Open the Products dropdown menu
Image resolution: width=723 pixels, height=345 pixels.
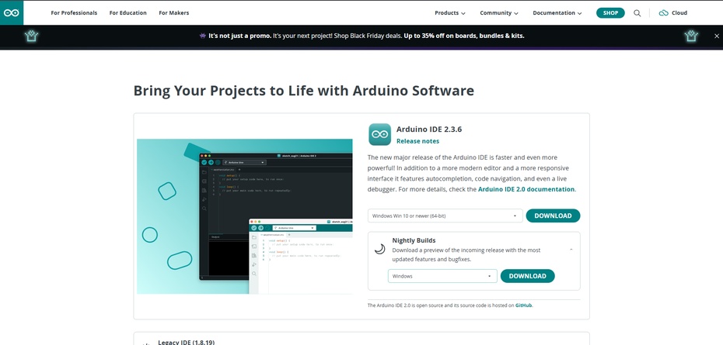449,13
